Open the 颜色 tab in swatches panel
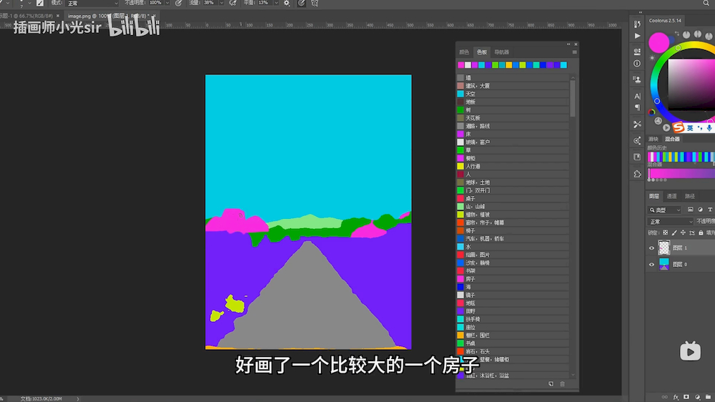Image resolution: width=715 pixels, height=402 pixels. point(464,52)
